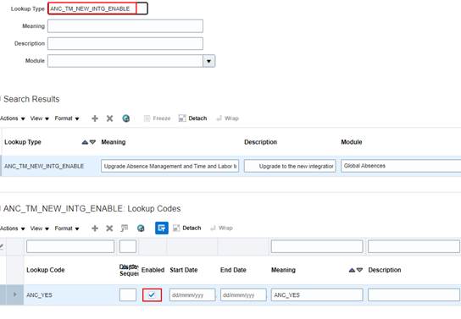
Task: Click End Date column header
Action: tap(233, 270)
